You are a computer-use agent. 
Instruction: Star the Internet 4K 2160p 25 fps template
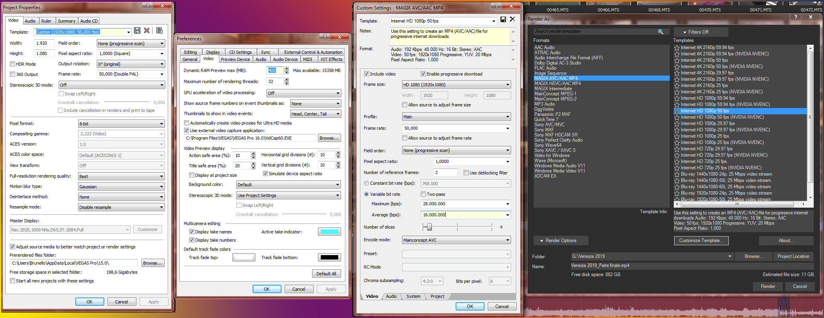(x=677, y=85)
